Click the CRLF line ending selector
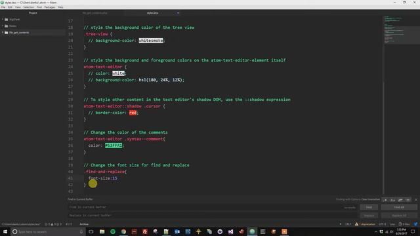Image resolution: width=420 pixels, height=236 pixels. 348,224
